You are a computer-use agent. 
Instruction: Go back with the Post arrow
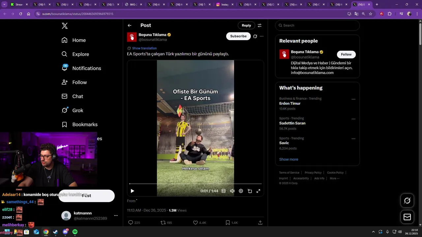tap(130, 25)
